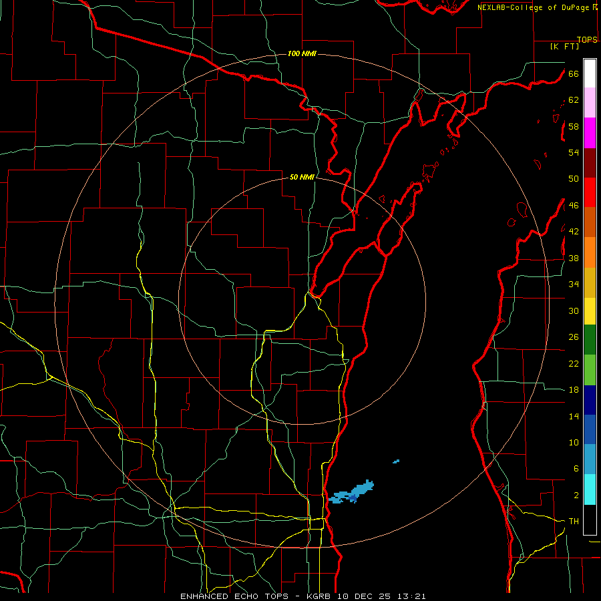Click the legend value '30'
601x601 pixels.
click(x=574, y=311)
